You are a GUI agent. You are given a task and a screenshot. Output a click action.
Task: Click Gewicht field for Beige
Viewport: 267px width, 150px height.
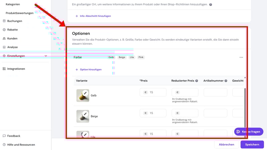238,113
